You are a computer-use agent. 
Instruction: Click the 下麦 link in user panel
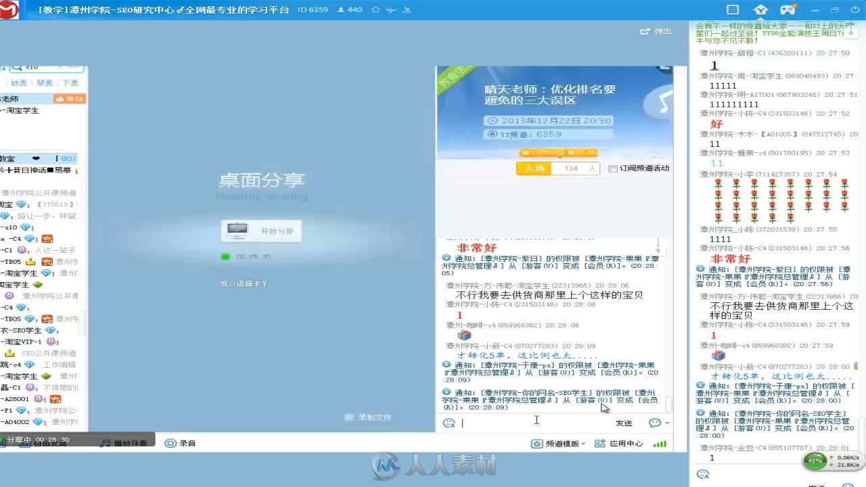tap(70, 83)
